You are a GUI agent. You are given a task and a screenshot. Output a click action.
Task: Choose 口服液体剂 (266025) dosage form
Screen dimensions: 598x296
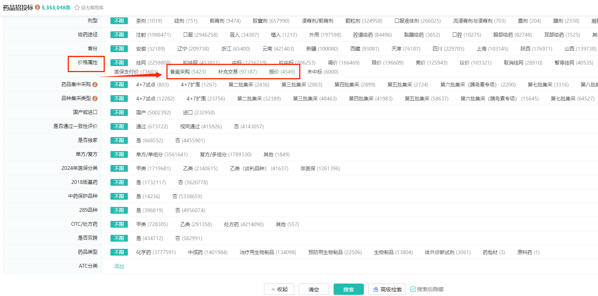pyautogui.click(x=418, y=21)
